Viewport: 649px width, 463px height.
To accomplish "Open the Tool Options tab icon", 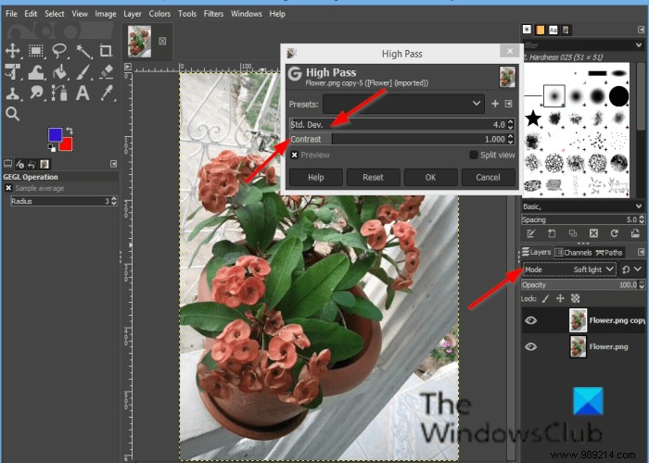I will point(7,164).
